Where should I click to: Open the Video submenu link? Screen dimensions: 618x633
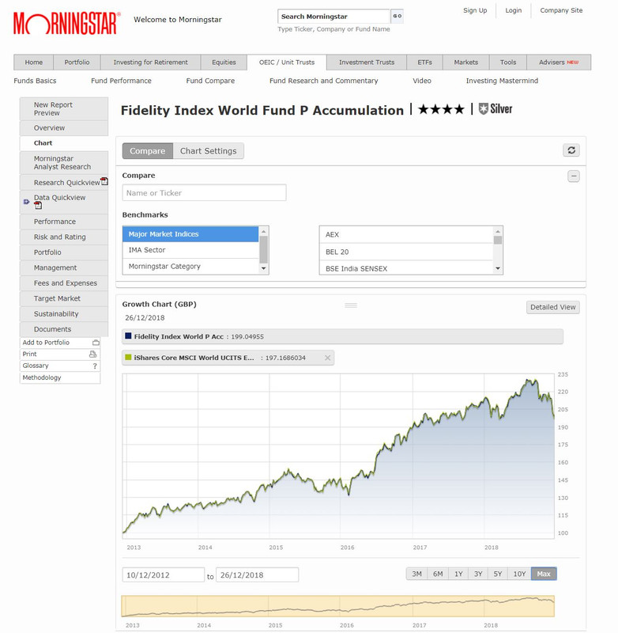[x=422, y=81]
